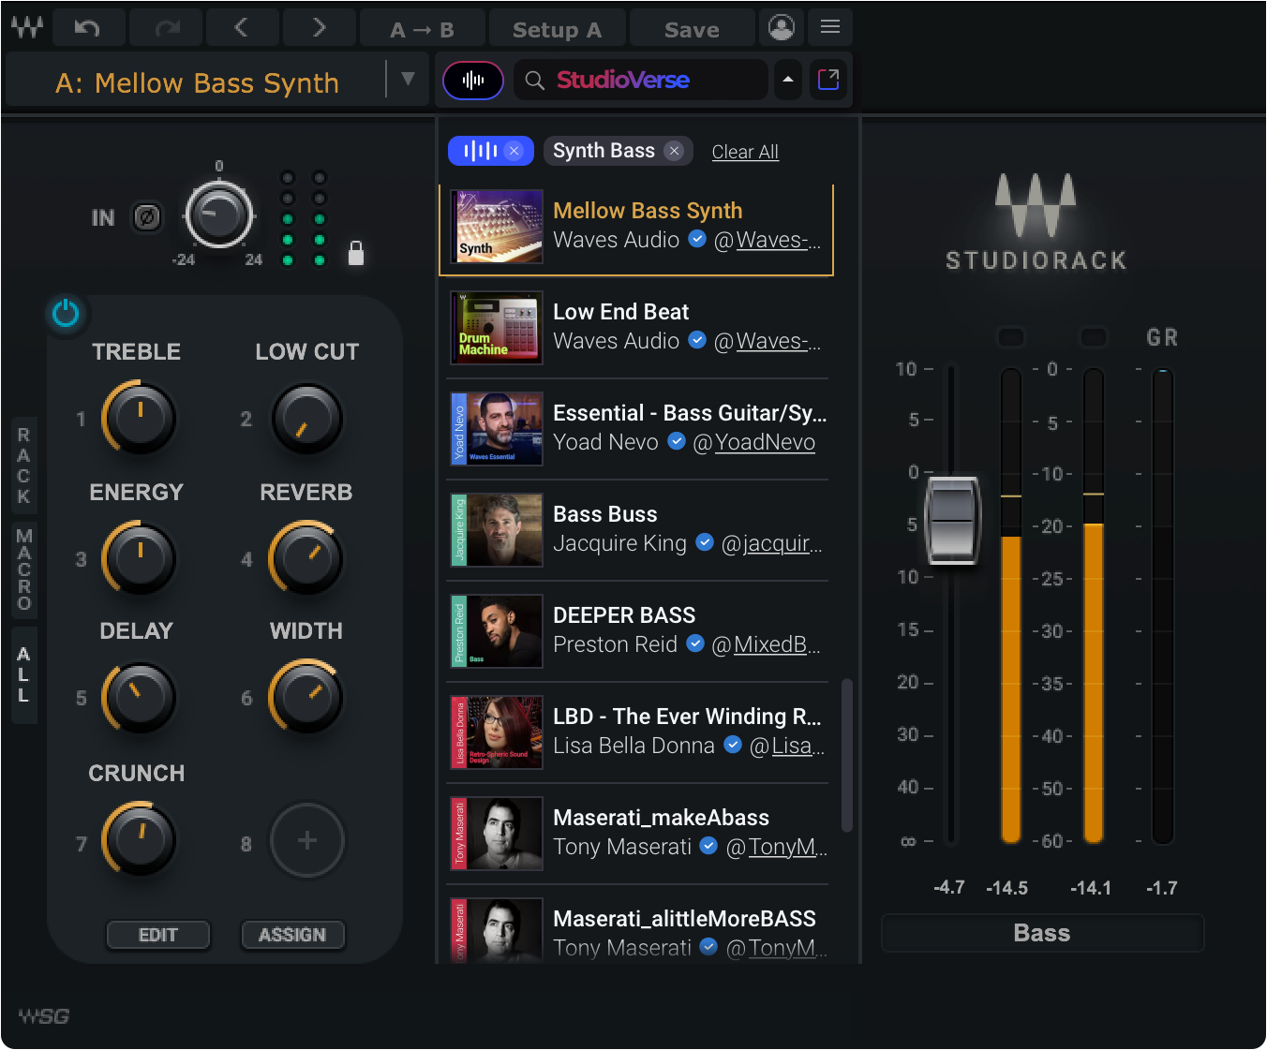Expand the preset name dropdown arrow
The height and width of the screenshot is (1050, 1267).
point(408,79)
